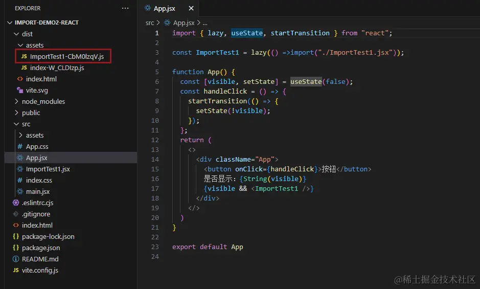Collapse the IMPORT-DEMO2-REACT root folder

pyautogui.click(x=10, y=23)
